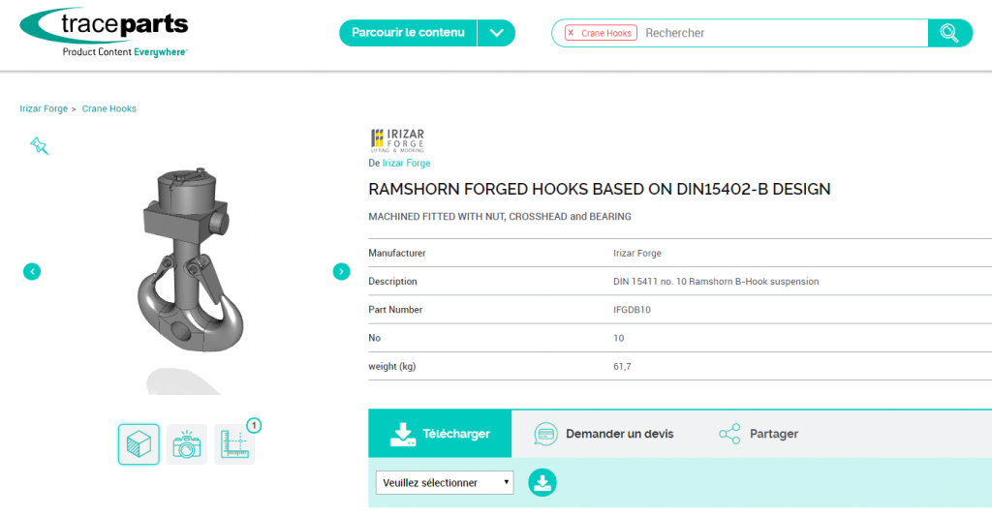This screenshot has height=517, width=992.
Task: Switch to Demander un devis tab
Action: (x=604, y=434)
